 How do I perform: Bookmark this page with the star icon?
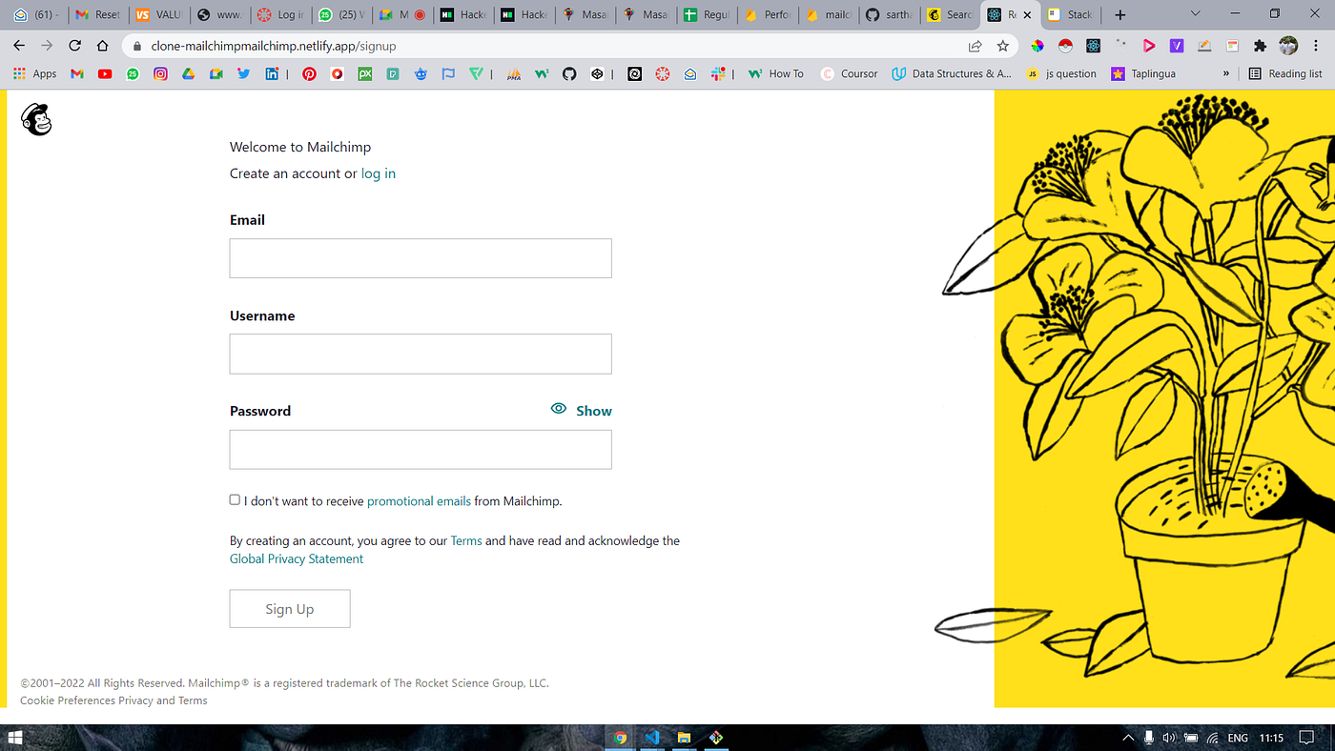coord(1002,45)
